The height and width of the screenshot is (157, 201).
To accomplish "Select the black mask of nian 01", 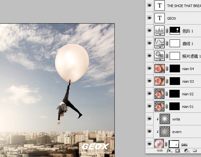I will tap(175, 106).
